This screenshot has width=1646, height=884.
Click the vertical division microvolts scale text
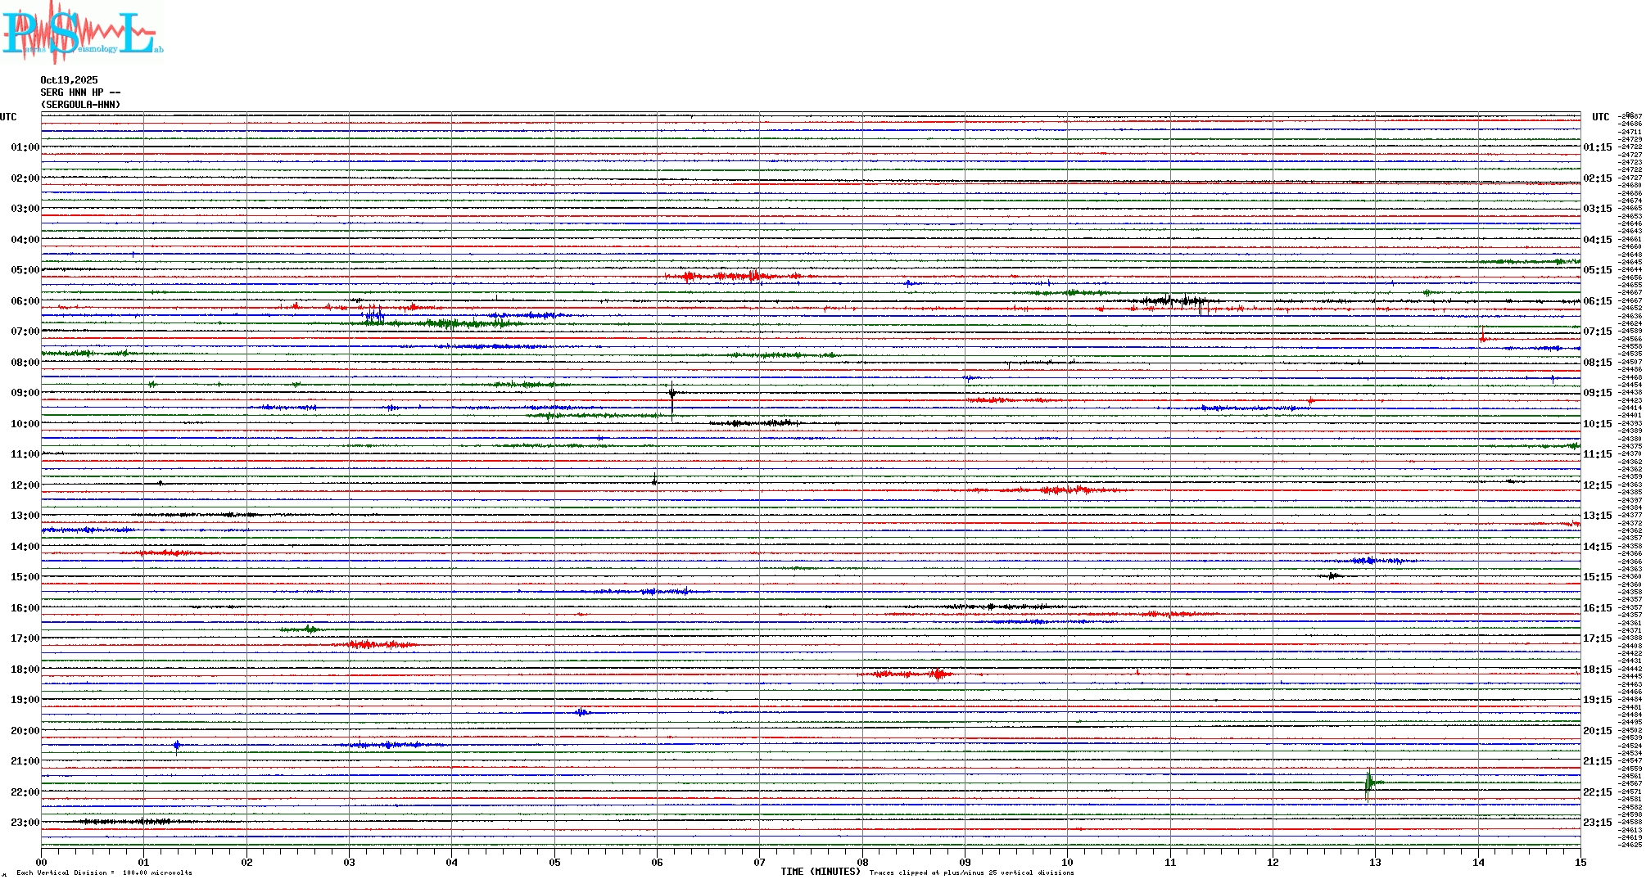point(104,873)
